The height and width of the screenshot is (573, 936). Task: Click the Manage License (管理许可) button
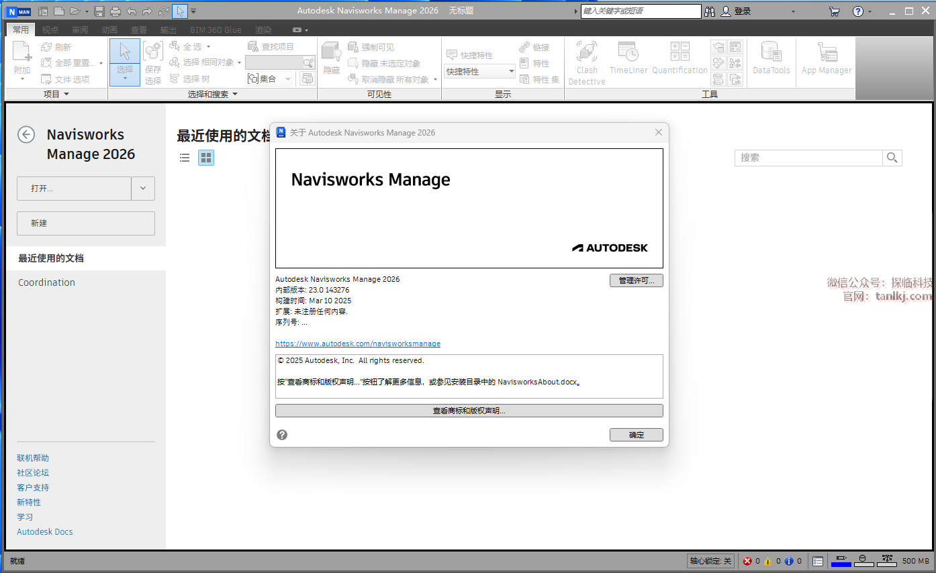pos(637,280)
